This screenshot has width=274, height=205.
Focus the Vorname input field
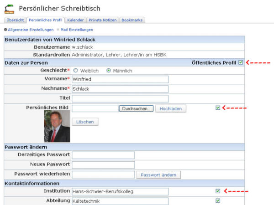pos(120,79)
